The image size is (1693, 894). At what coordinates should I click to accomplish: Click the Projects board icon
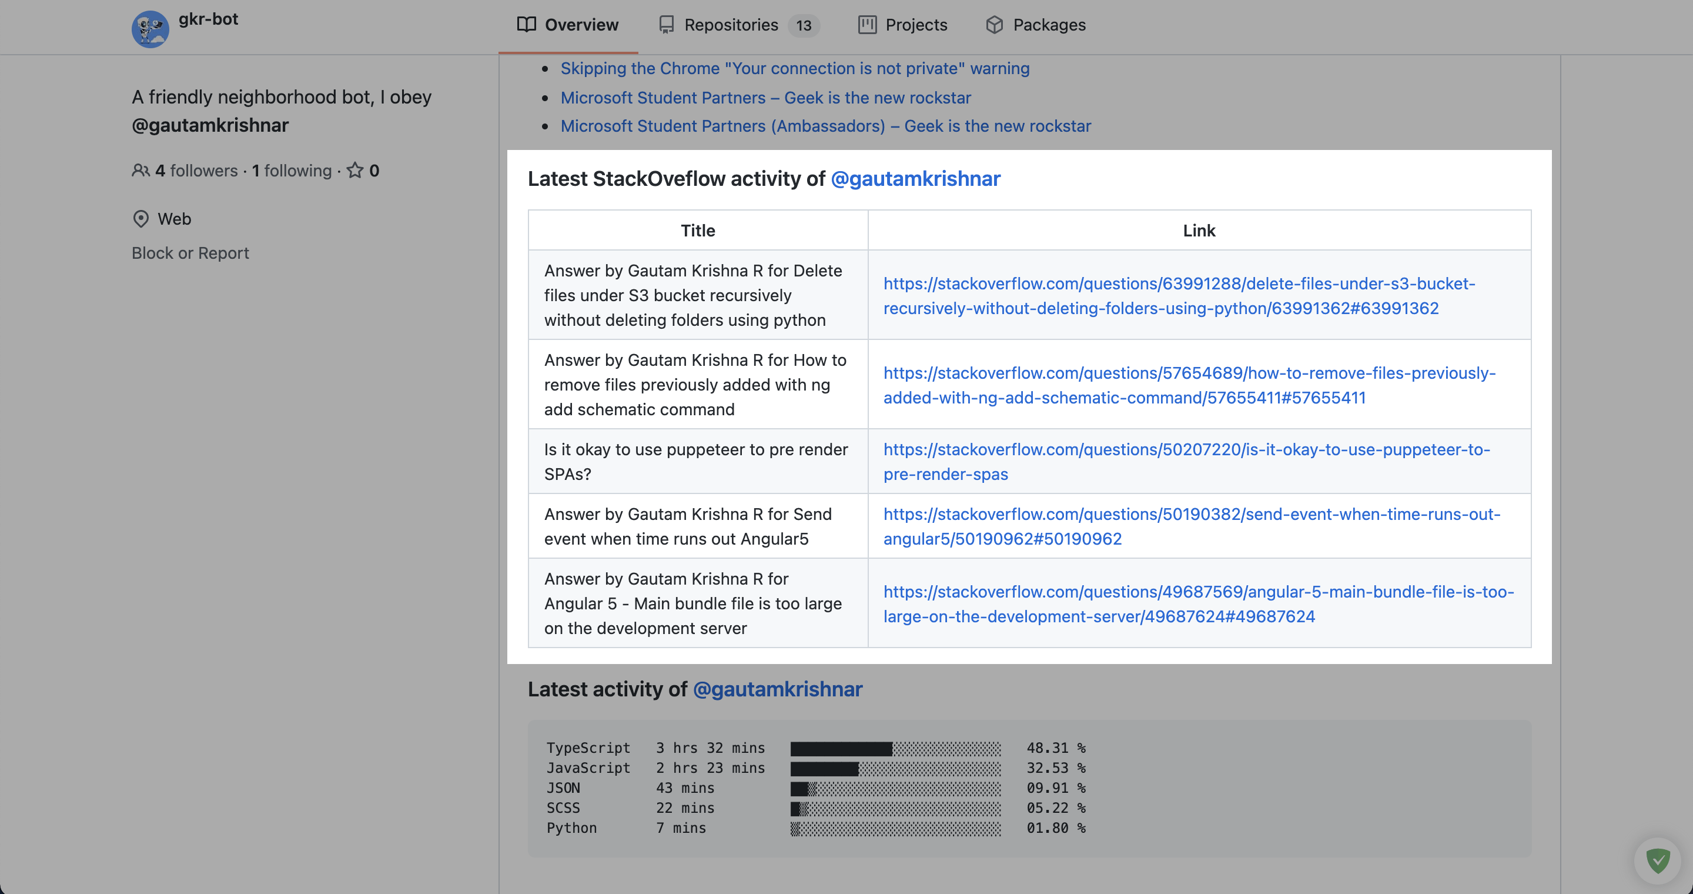click(867, 25)
